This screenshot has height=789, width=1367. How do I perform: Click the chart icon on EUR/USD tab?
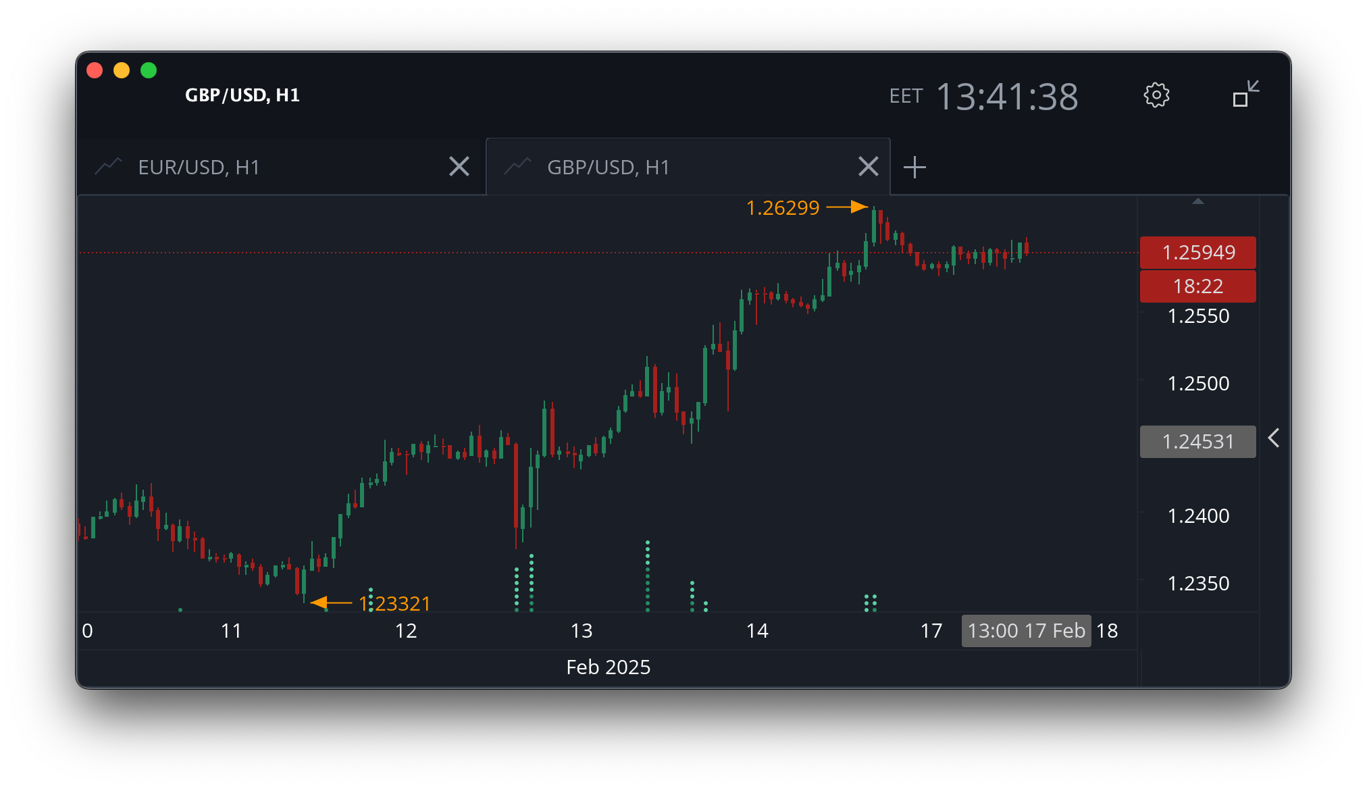click(x=109, y=166)
